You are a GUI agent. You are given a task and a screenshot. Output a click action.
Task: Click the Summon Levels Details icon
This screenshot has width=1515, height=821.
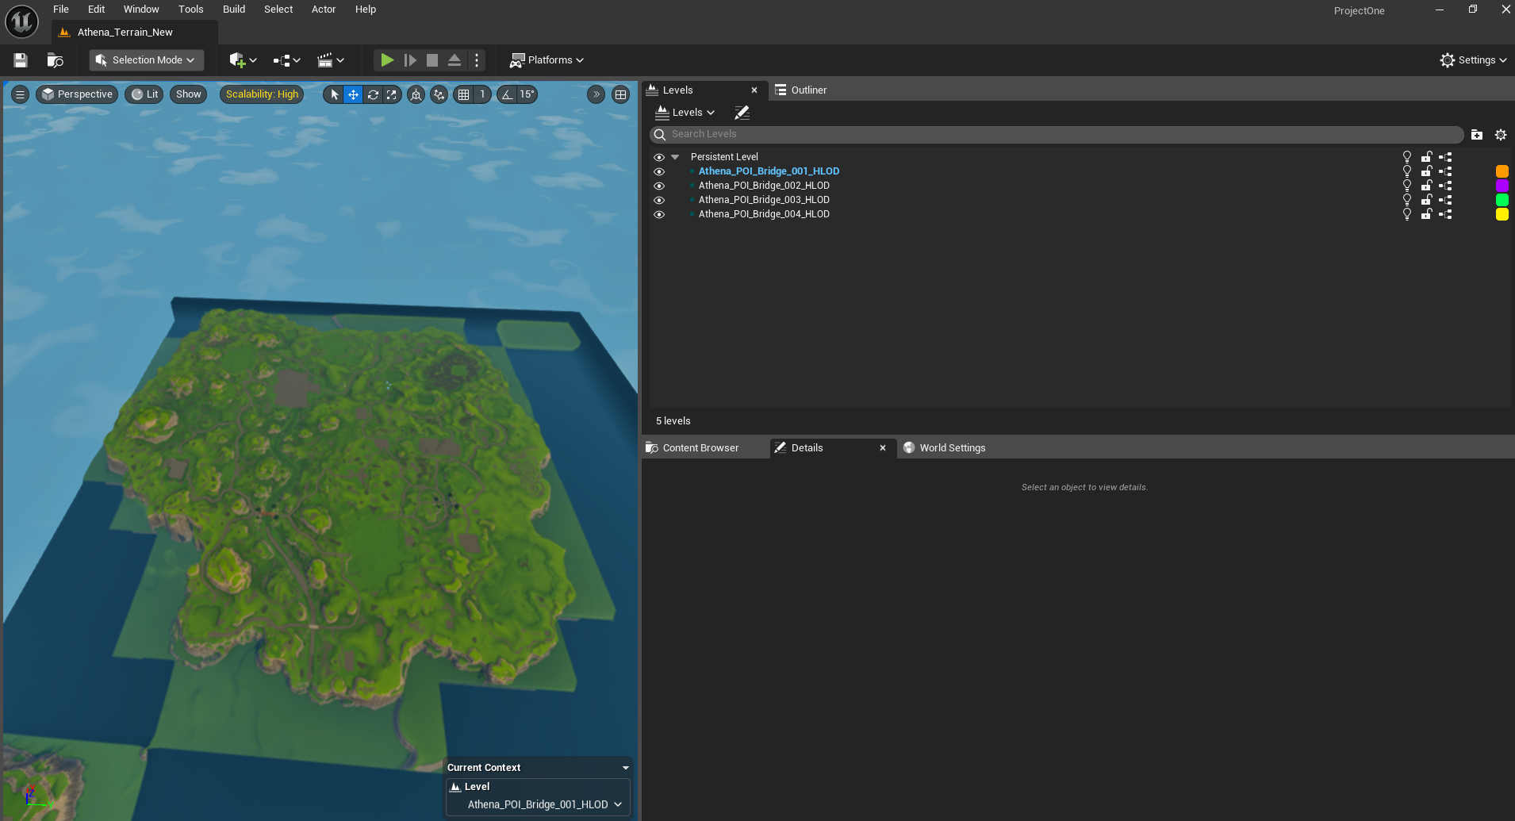tap(741, 112)
